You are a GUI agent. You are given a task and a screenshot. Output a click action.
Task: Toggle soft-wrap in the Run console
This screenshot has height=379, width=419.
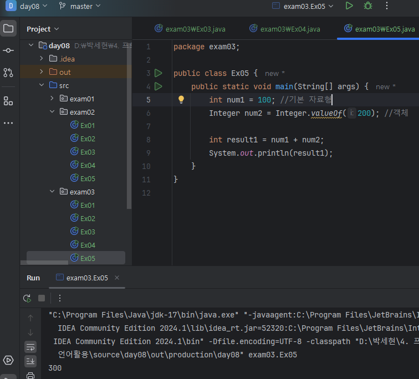[30, 346]
